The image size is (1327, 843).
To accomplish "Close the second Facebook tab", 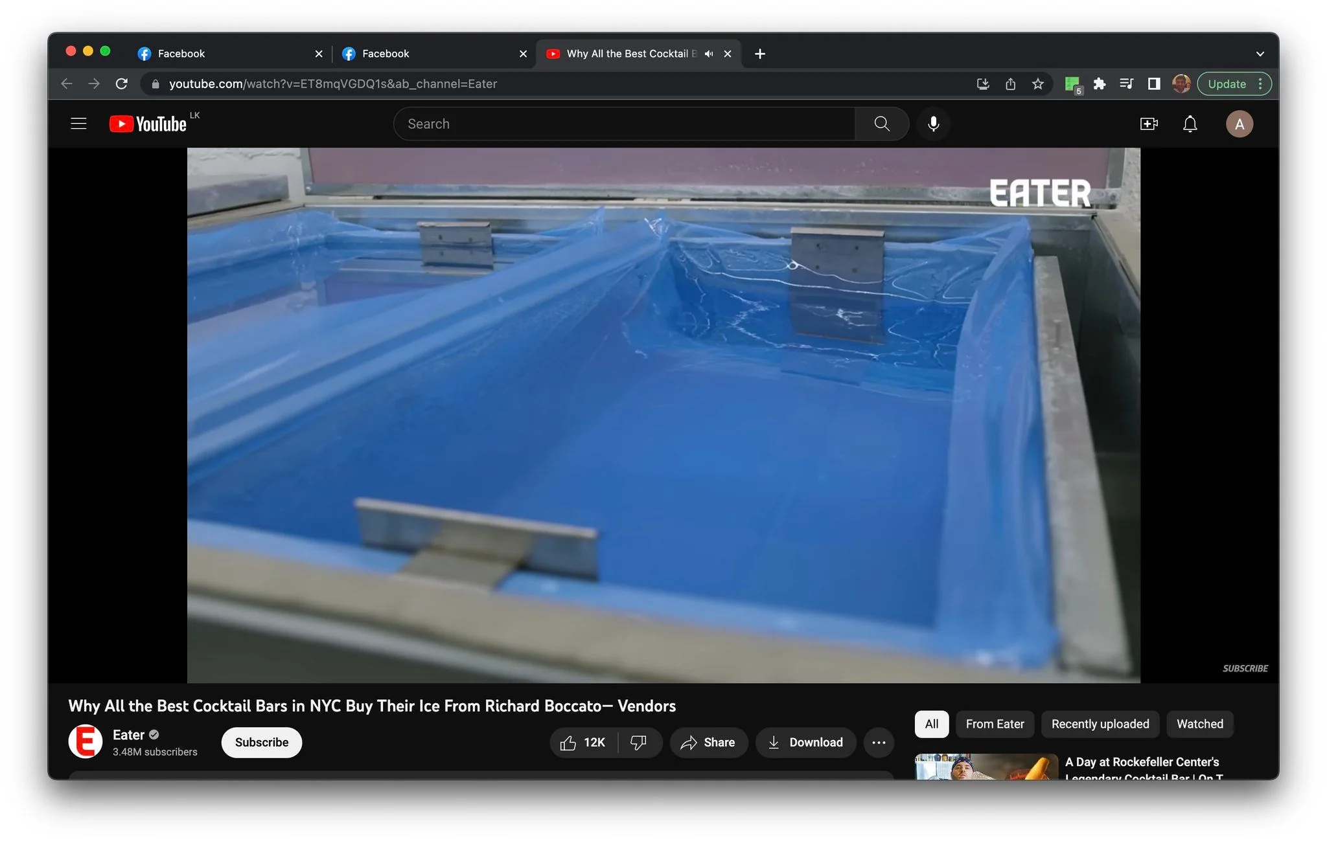I will 524,54.
